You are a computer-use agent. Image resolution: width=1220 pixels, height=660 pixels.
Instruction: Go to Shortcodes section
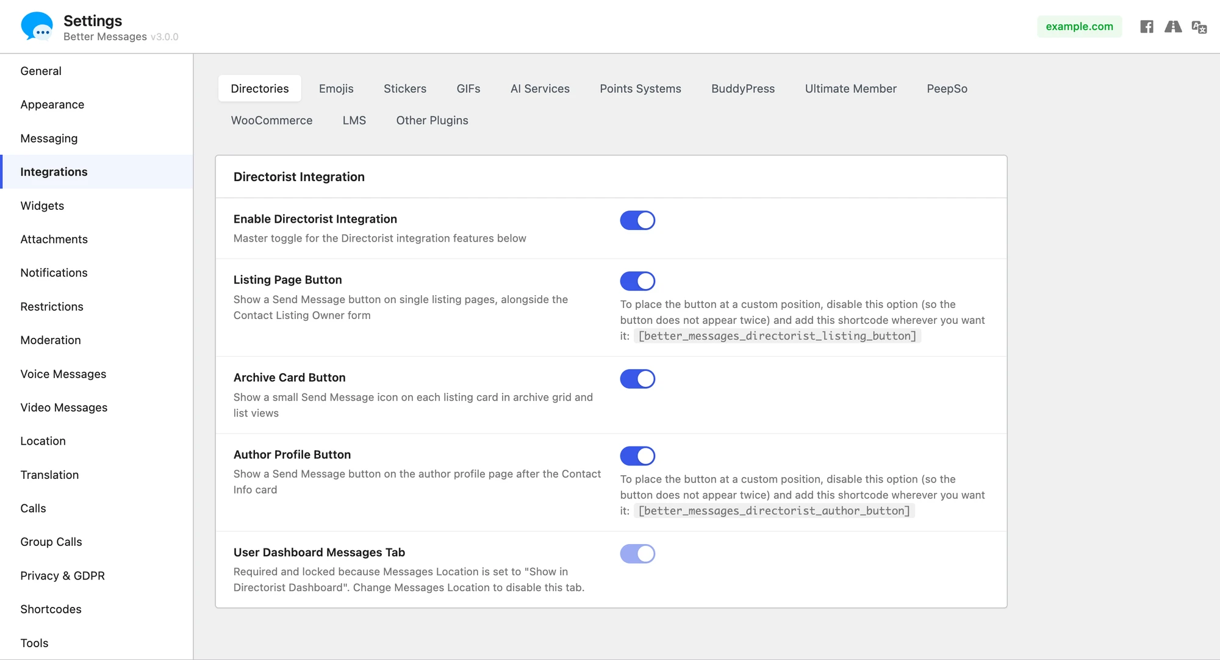96,609
